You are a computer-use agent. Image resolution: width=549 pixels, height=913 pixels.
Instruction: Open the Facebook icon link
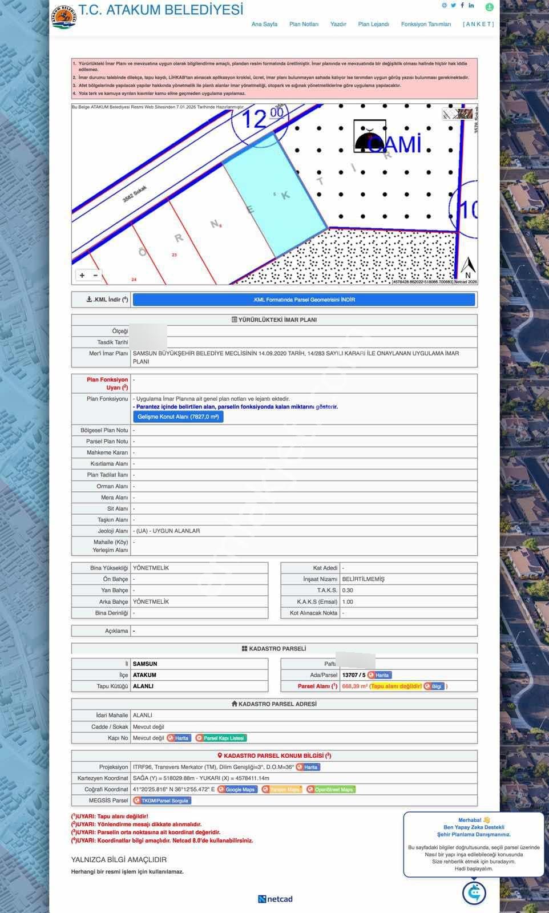point(462,5)
